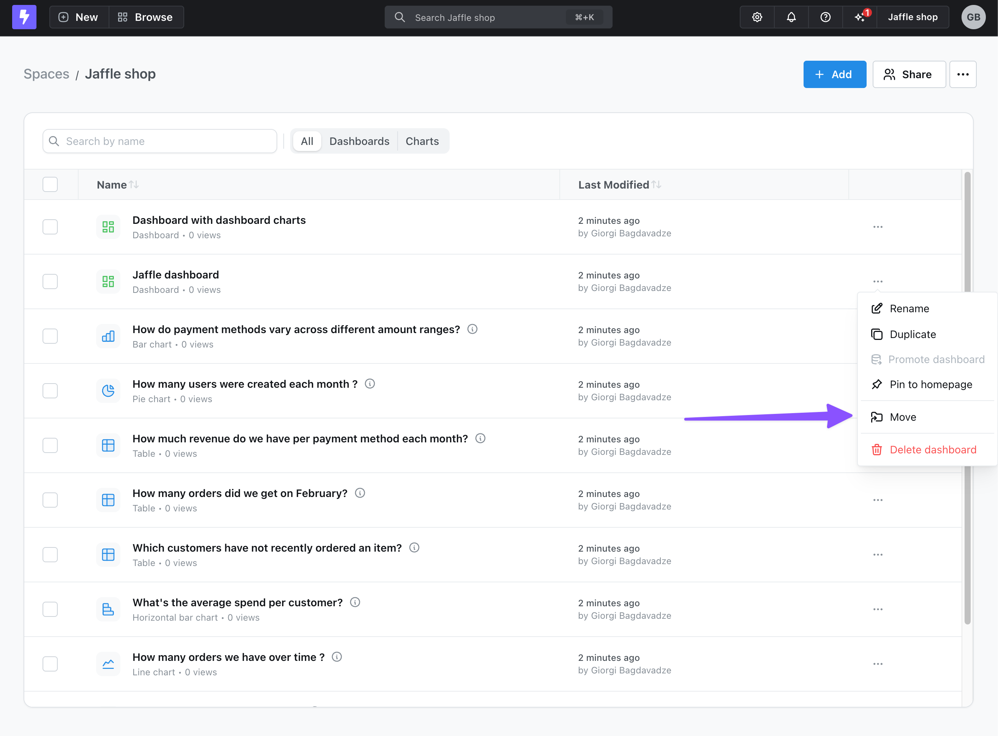Click the GB user avatar
Screen dimensions: 998x736
pyautogui.click(x=973, y=17)
